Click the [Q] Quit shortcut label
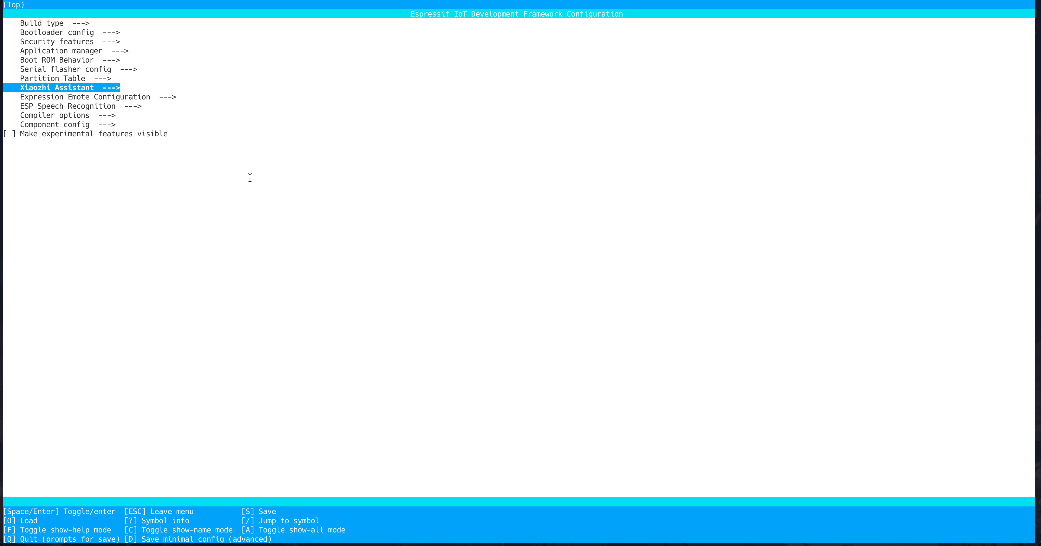 coord(62,539)
